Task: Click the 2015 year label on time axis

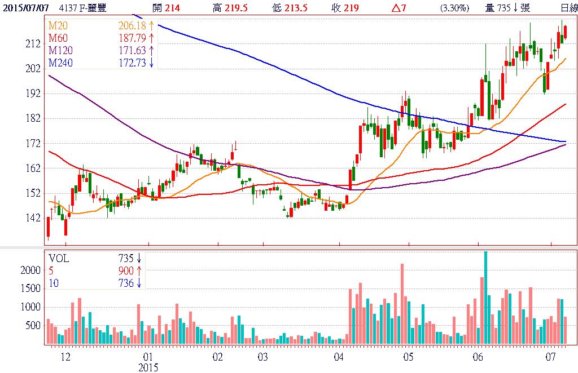Action: tap(148, 367)
